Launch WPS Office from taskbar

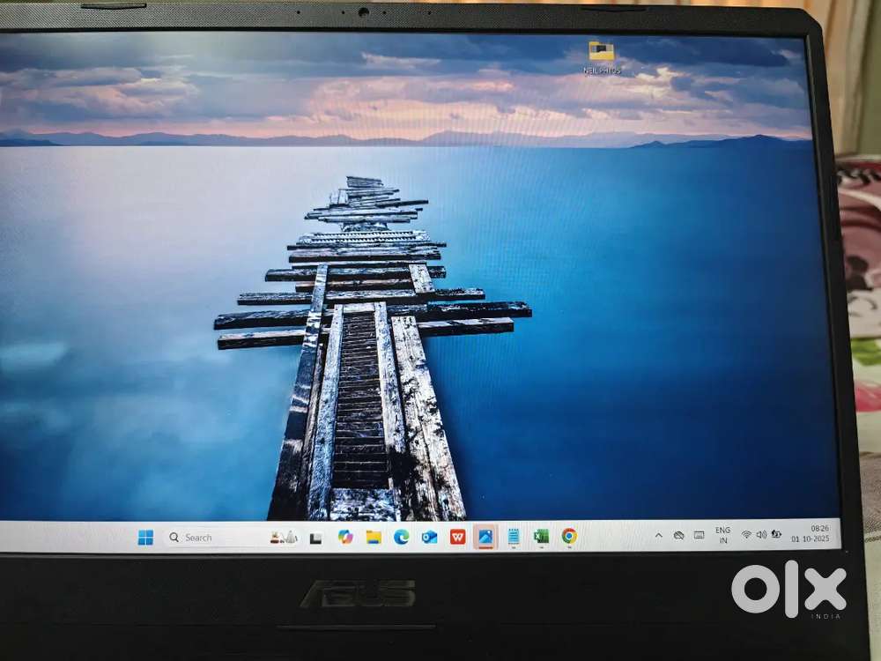pyautogui.click(x=457, y=537)
